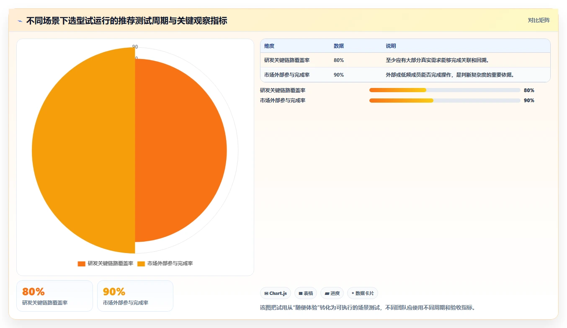Click the orange-red legend color swatch
The height and width of the screenshot is (328, 567).
click(x=81, y=264)
